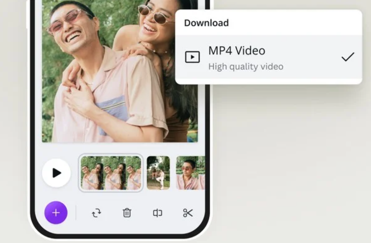Viewport: 371px width, 243px height.
Task: Select the MP4 Video download option
Action: (x=268, y=57)
